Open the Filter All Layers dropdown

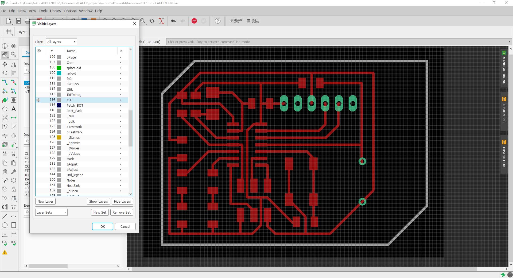61,42
